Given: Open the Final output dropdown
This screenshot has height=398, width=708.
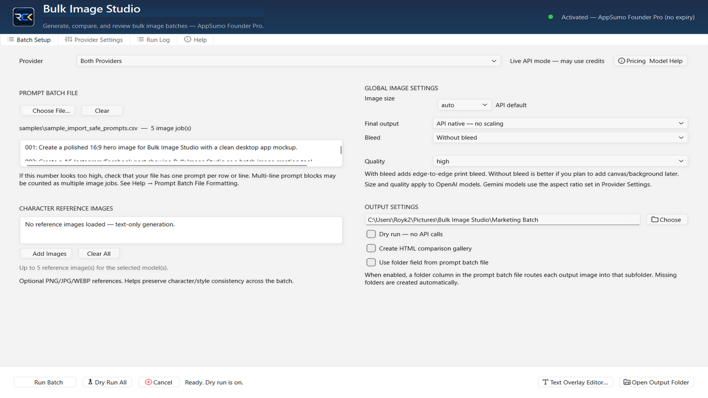Looking at the screenshot, I should pyautogui.click(x=560, y=123).
